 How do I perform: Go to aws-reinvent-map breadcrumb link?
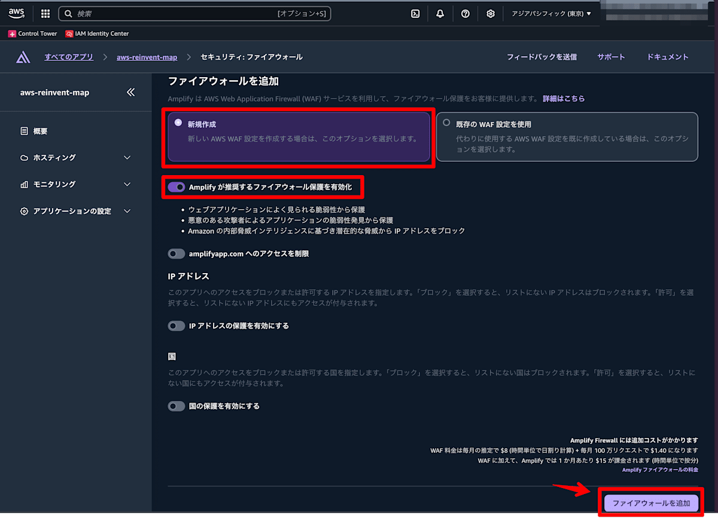pos(147,57)
